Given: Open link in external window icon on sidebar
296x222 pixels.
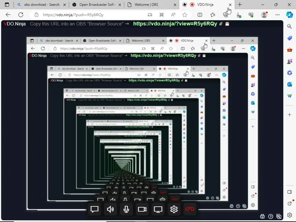Looking at the screenshot, I should [x=289, y=203].
